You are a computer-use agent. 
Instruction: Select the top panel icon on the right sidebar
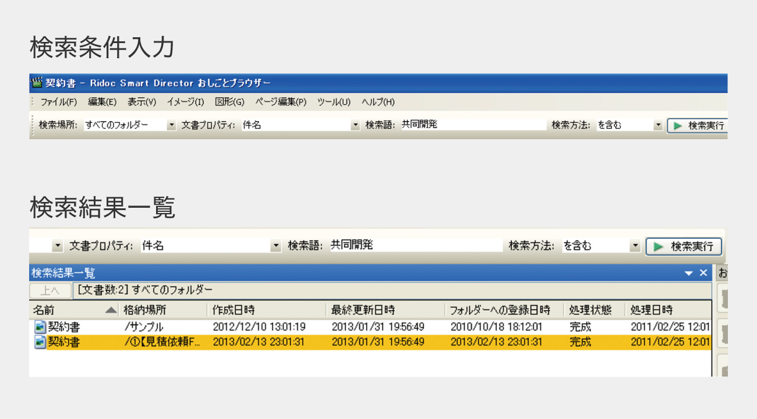click(724, 299)
